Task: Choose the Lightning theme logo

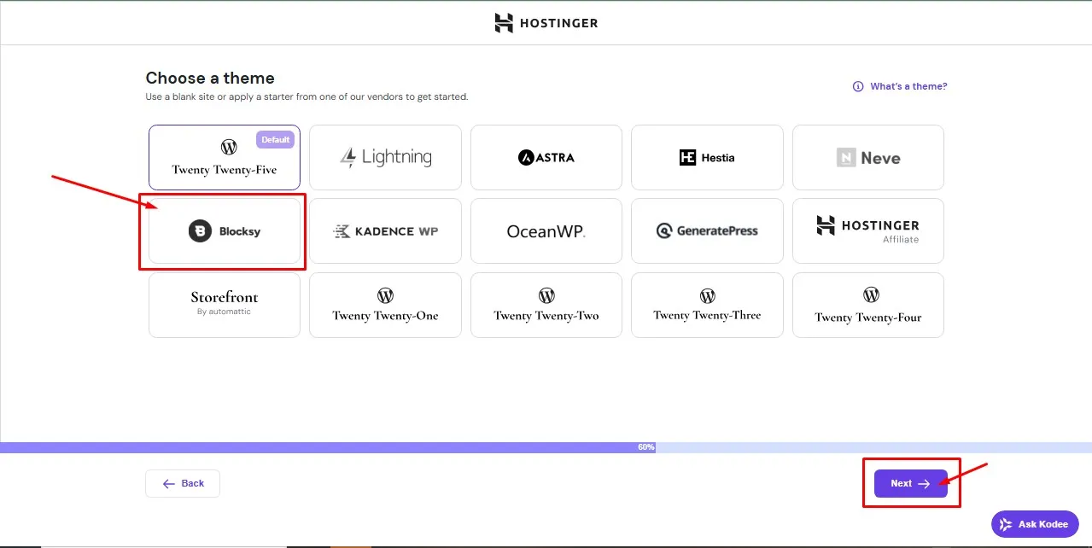Action: (385, 158)
